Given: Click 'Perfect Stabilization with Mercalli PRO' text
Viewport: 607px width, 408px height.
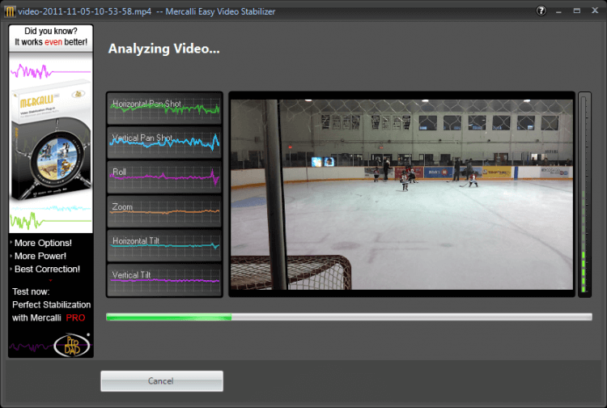Looking at the screenshot, I should (51, 311).
